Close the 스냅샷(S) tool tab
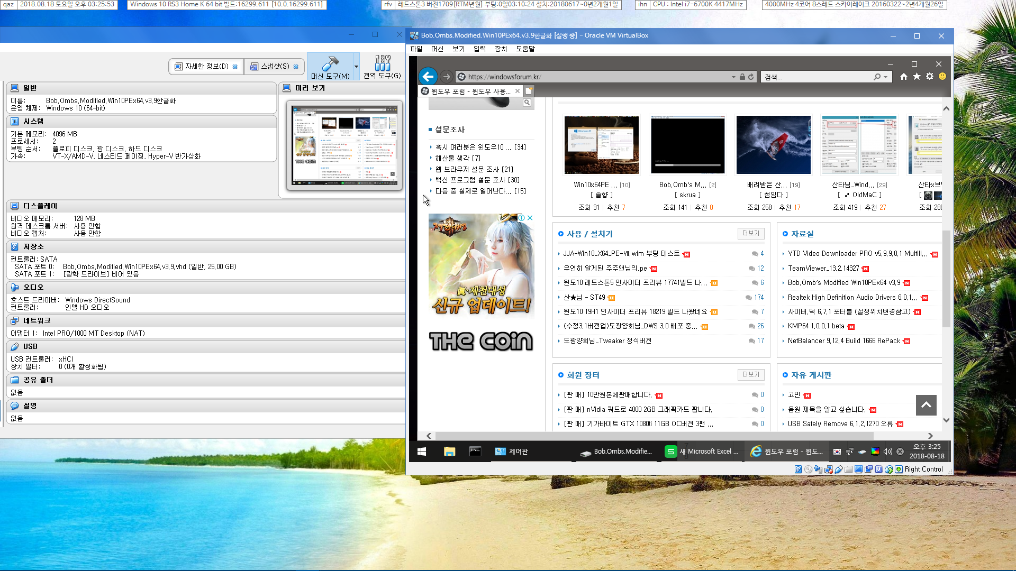The height and width of the screenshot is (571, 1016). click(x=296, y=67)
